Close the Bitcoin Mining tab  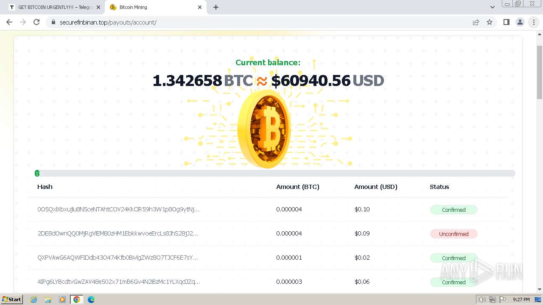pos(200,7)
